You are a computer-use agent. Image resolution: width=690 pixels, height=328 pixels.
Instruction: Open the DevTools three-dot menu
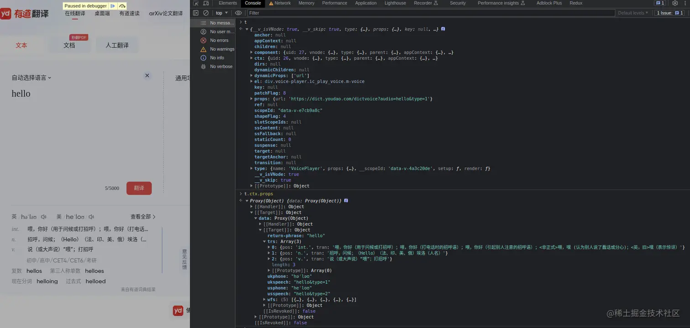pos(685,3)
